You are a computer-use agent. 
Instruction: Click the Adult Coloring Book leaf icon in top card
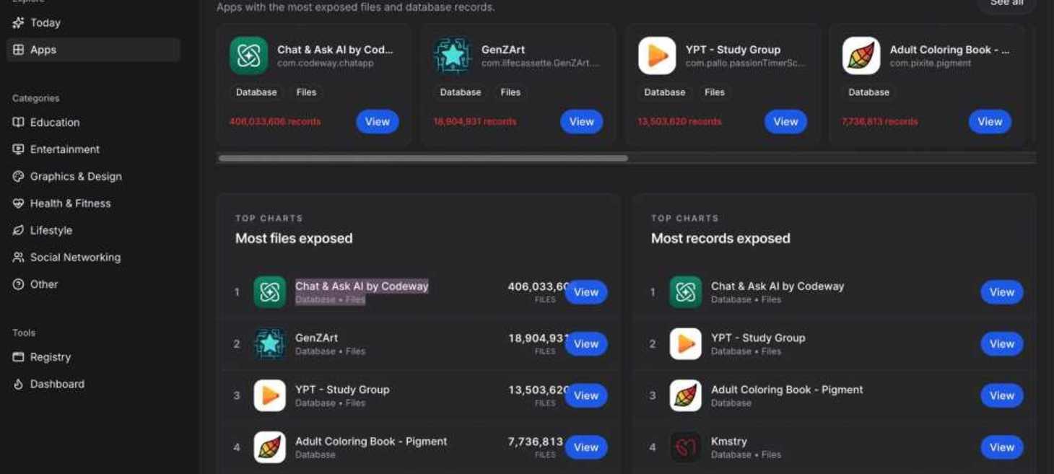[x=861, y=56]
